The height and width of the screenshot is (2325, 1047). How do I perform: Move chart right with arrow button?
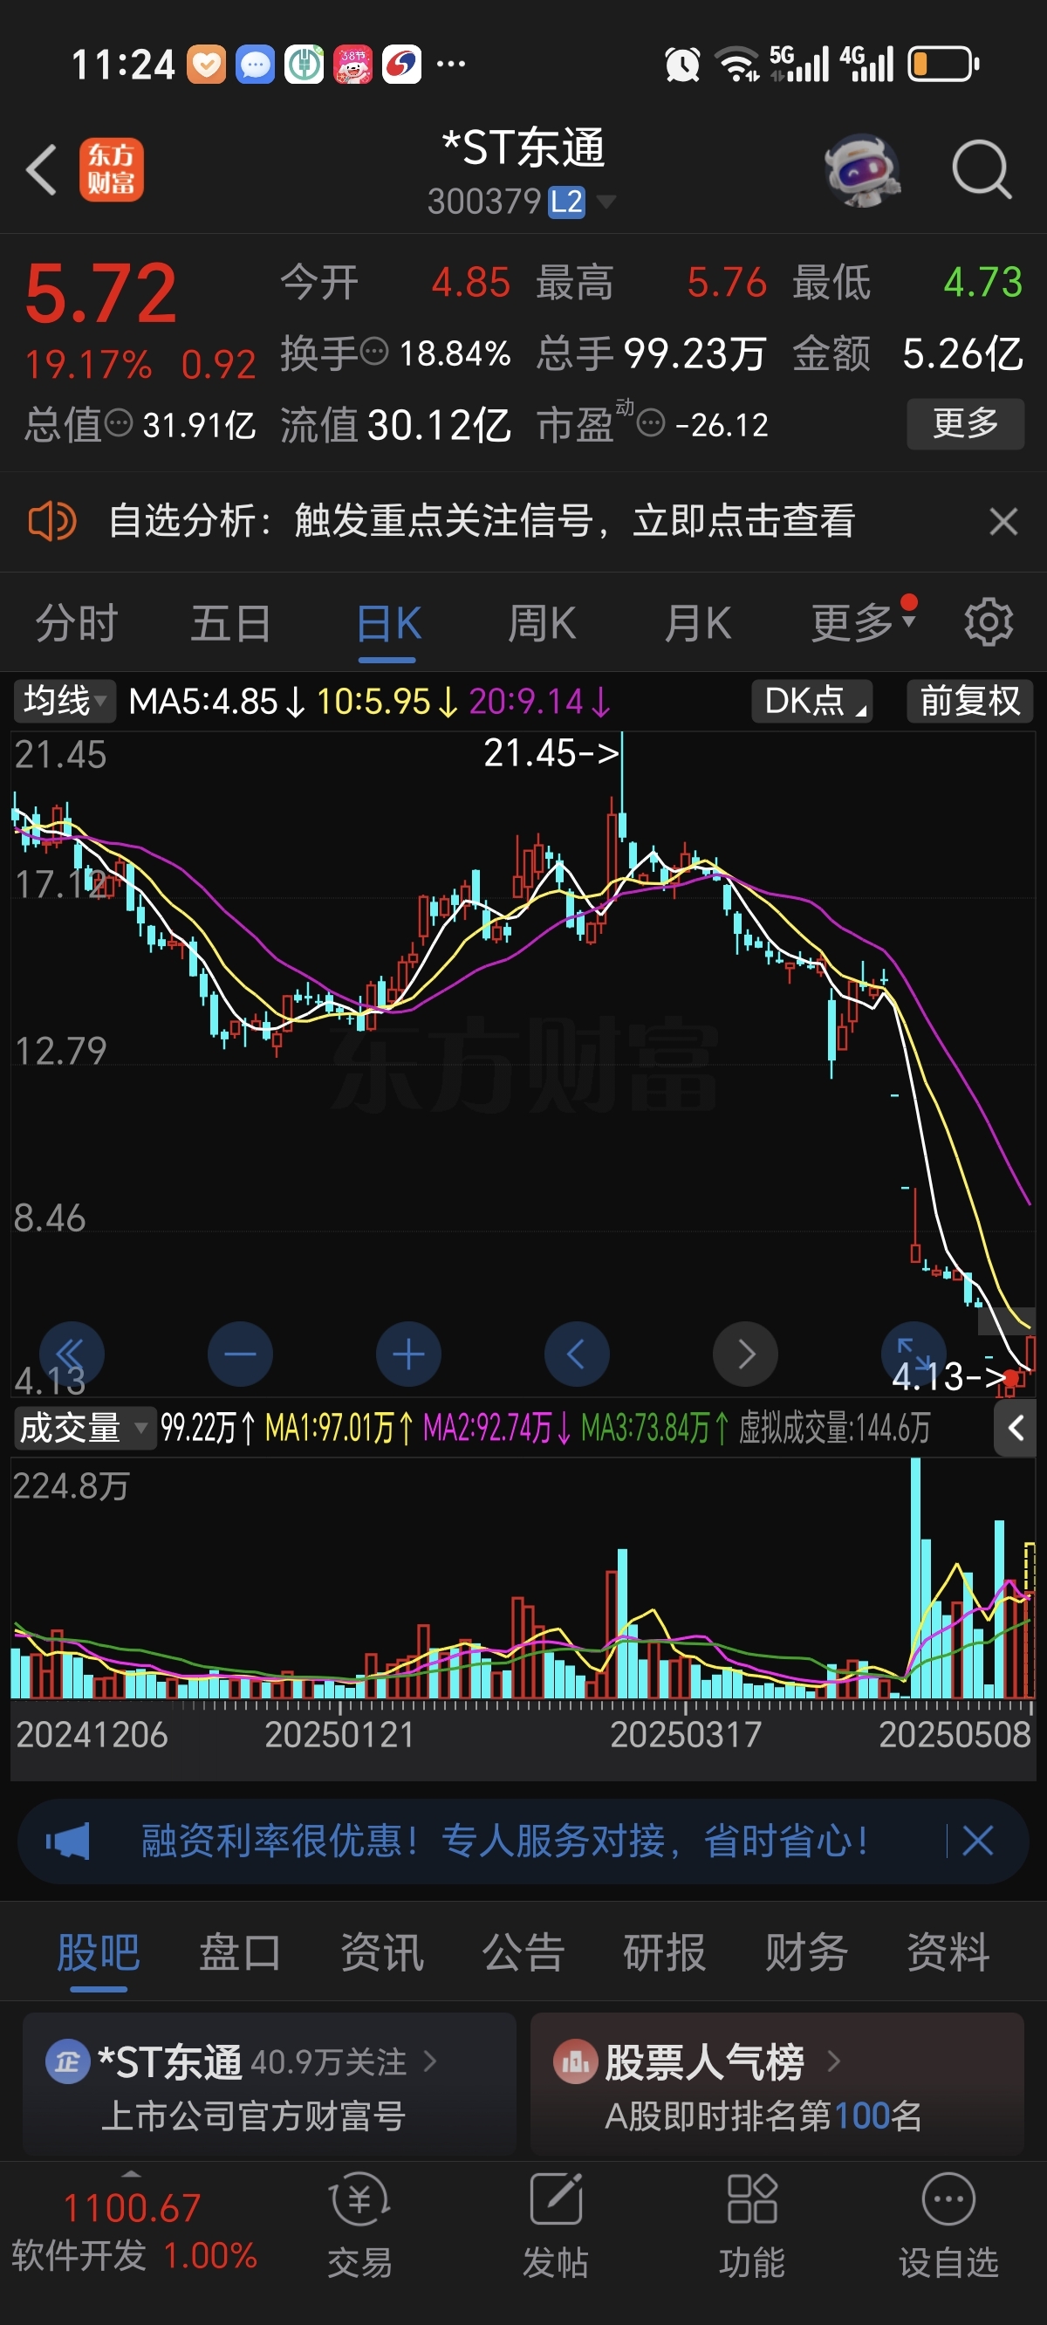click(x=745, y=1354)
